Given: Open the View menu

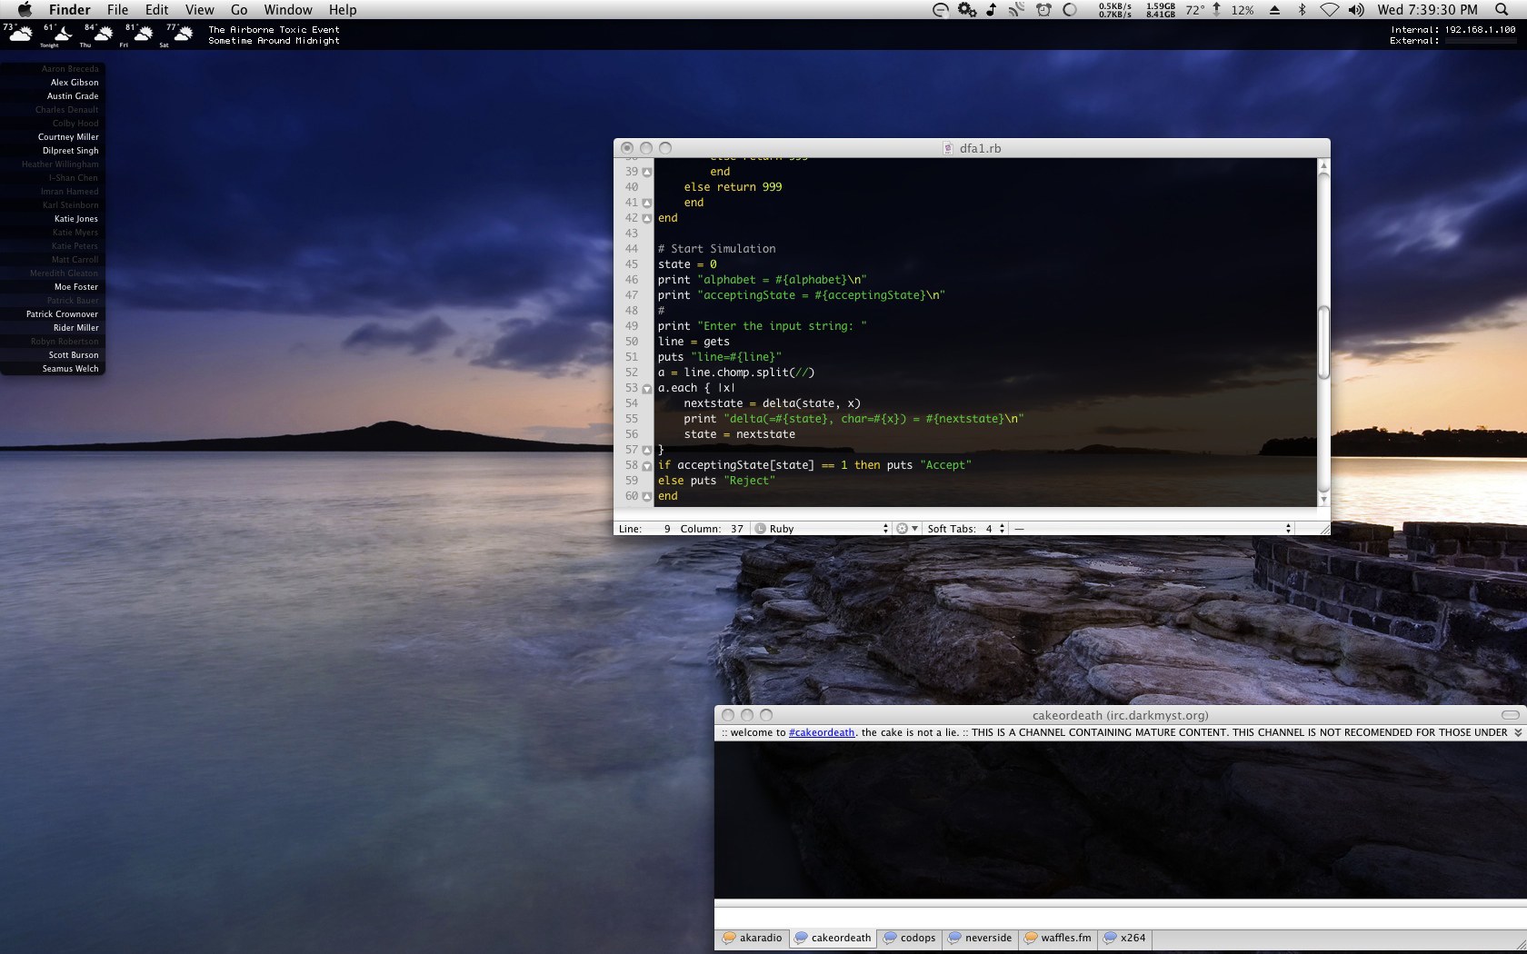Looking at the screenshot, I should point(199,10).
